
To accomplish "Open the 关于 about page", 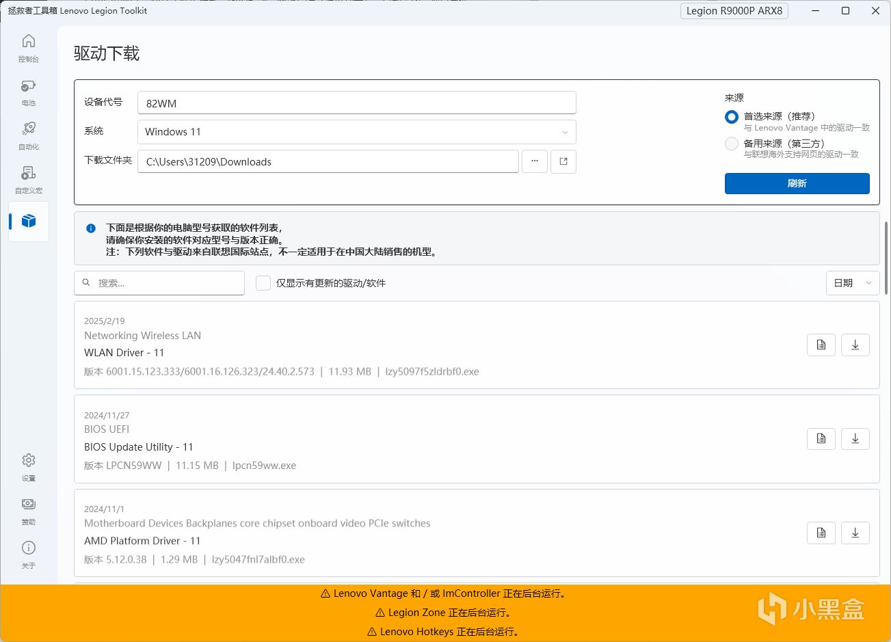I will [29, 554].
